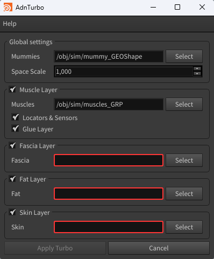Maximize the AdnTurbo window
This screenshot has height=259, width=214.
pyautogui.click(x=177, y=8)
